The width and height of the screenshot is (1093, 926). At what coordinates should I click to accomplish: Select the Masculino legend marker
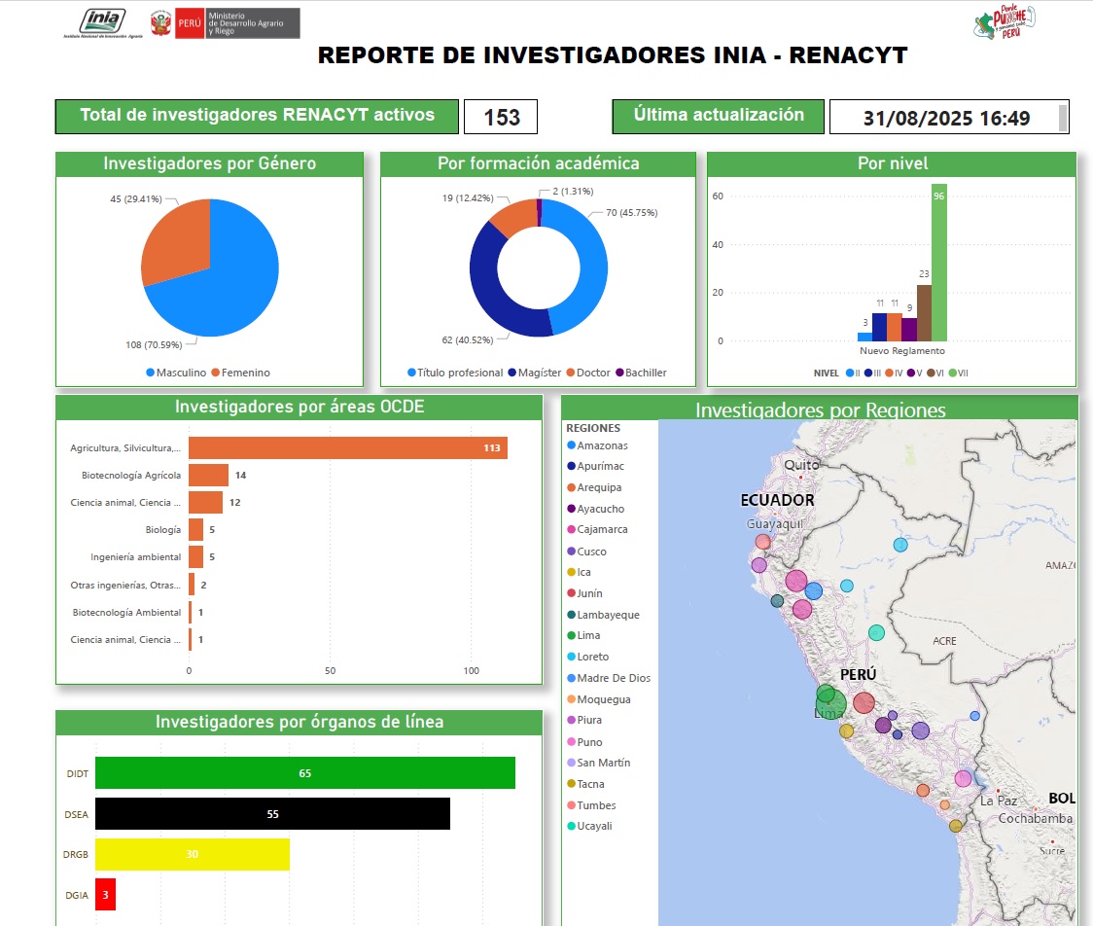point(151,373)
